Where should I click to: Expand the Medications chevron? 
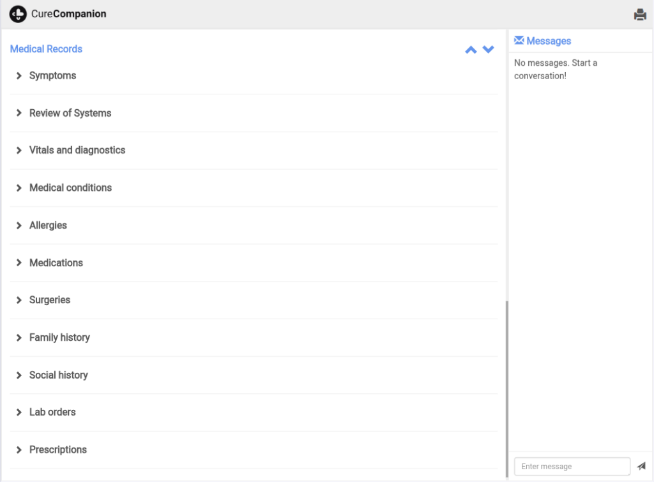19,263
